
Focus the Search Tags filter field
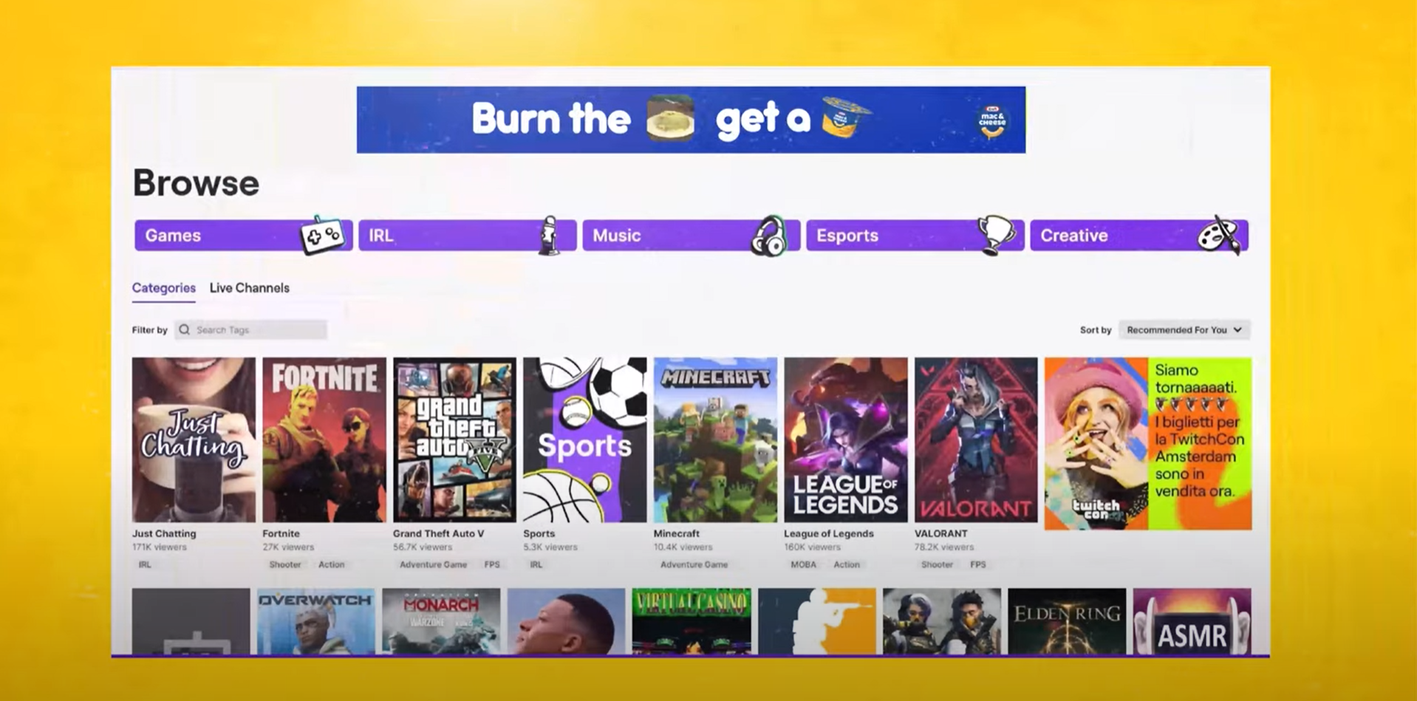click(250, 329)
